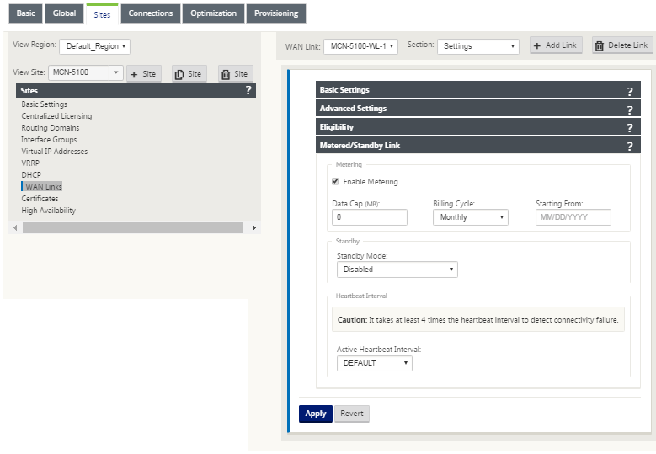Click the clone Site copy button
The width and height of the screenshot is (656, 454).
[x=189, y=74]
